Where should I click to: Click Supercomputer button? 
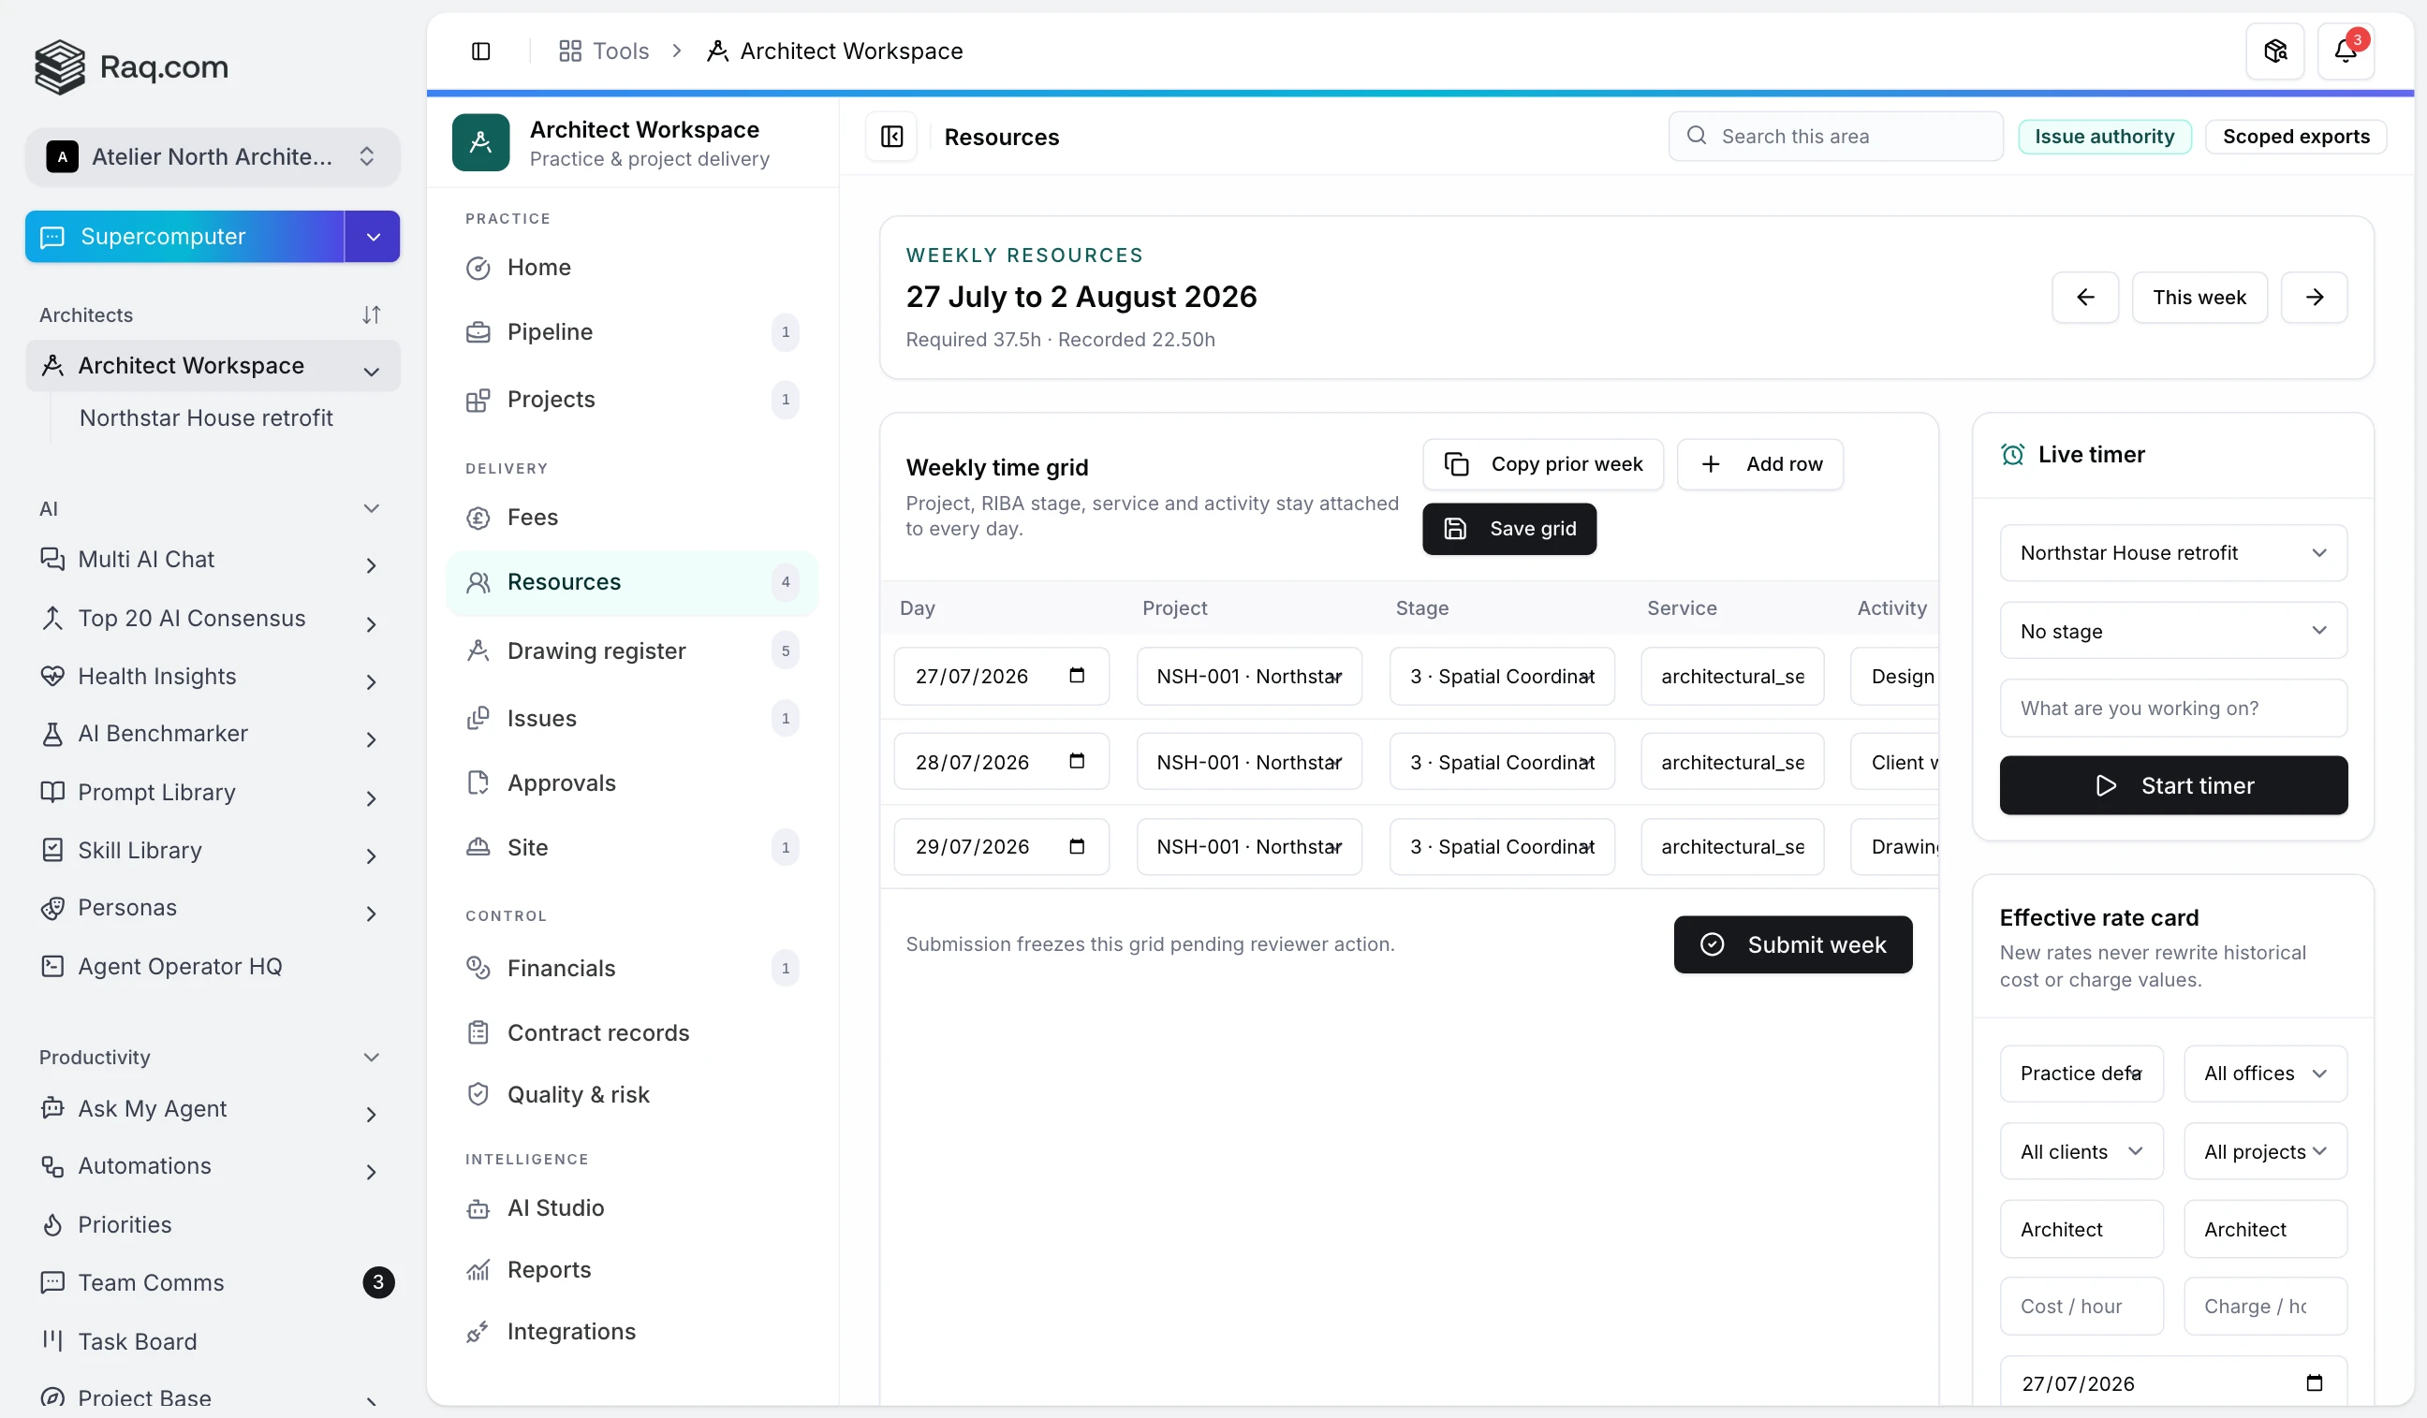coord(184,237)
